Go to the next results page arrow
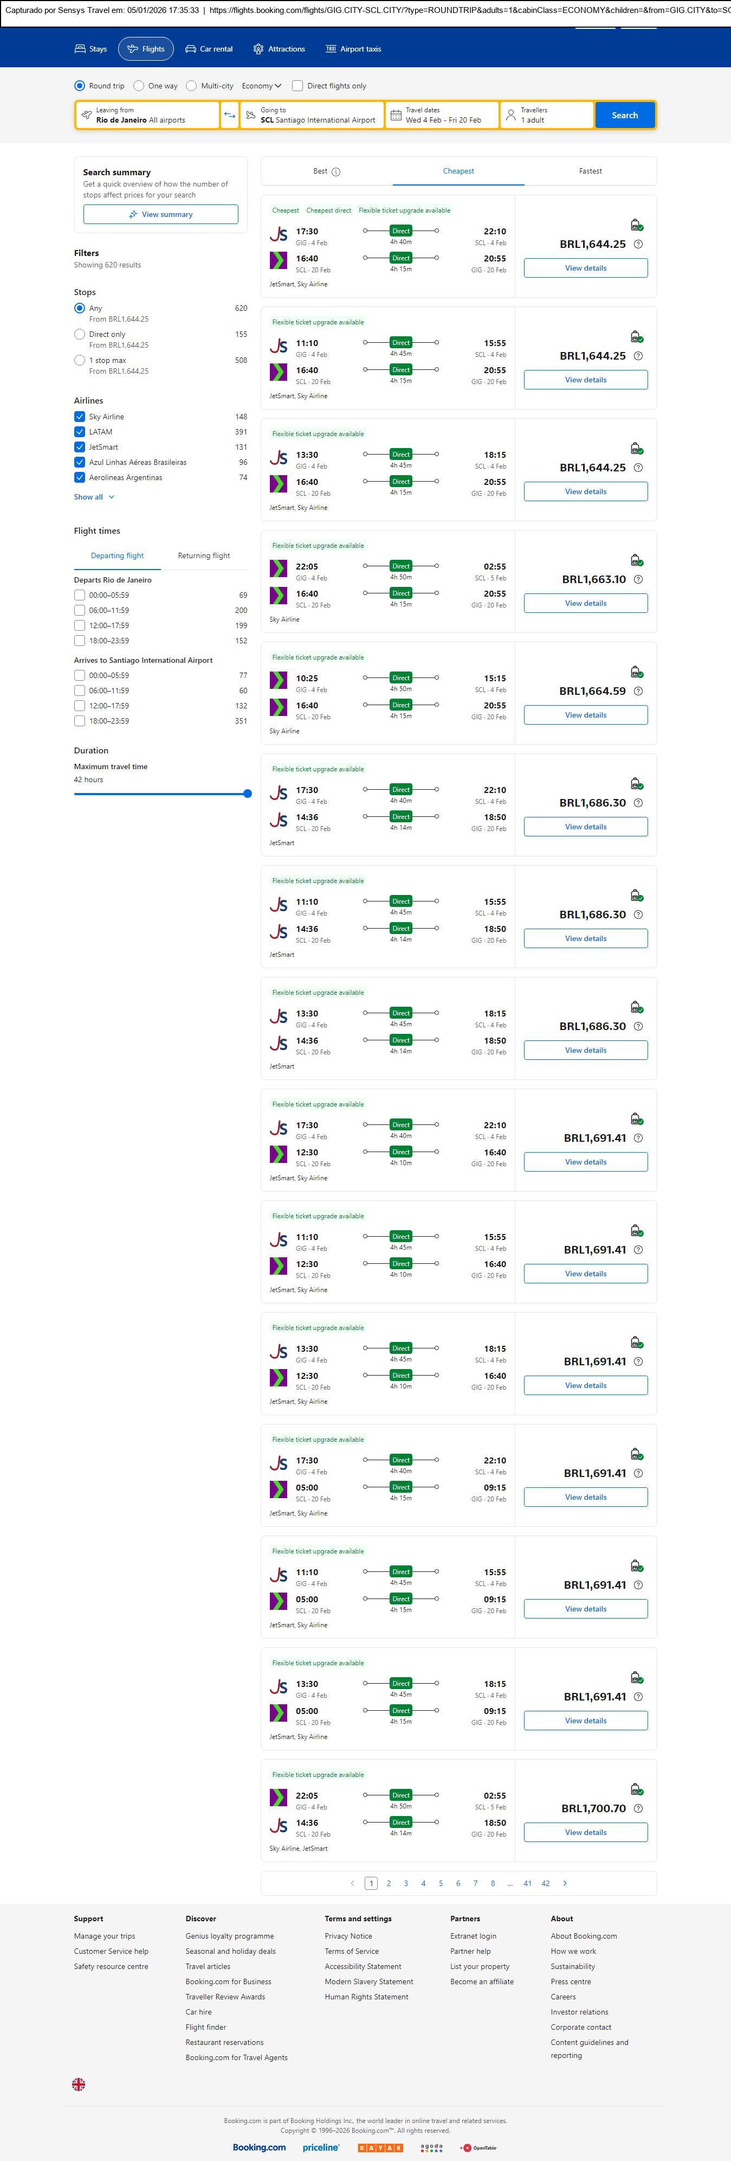 tap(565, 1883)
